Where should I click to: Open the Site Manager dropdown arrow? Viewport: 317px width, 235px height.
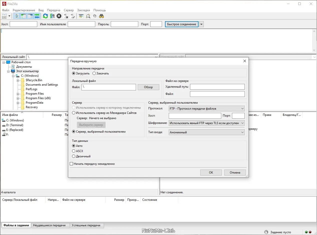(x=9, y=16)
